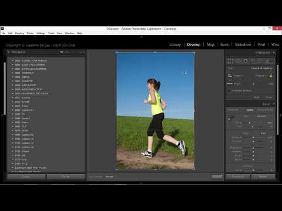Select the Spot Removal tool icon
This screenshot has height=211, width=282.
[x=238, y=61]
